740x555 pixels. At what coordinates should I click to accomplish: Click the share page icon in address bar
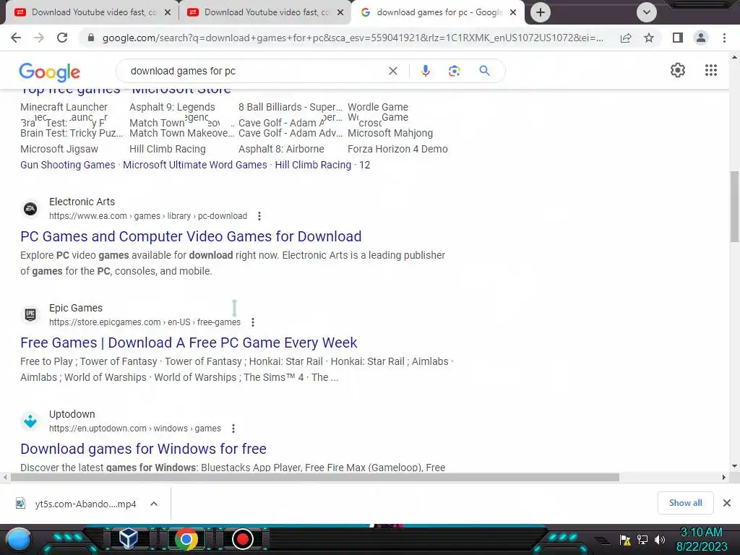click(x=626, y=38)
